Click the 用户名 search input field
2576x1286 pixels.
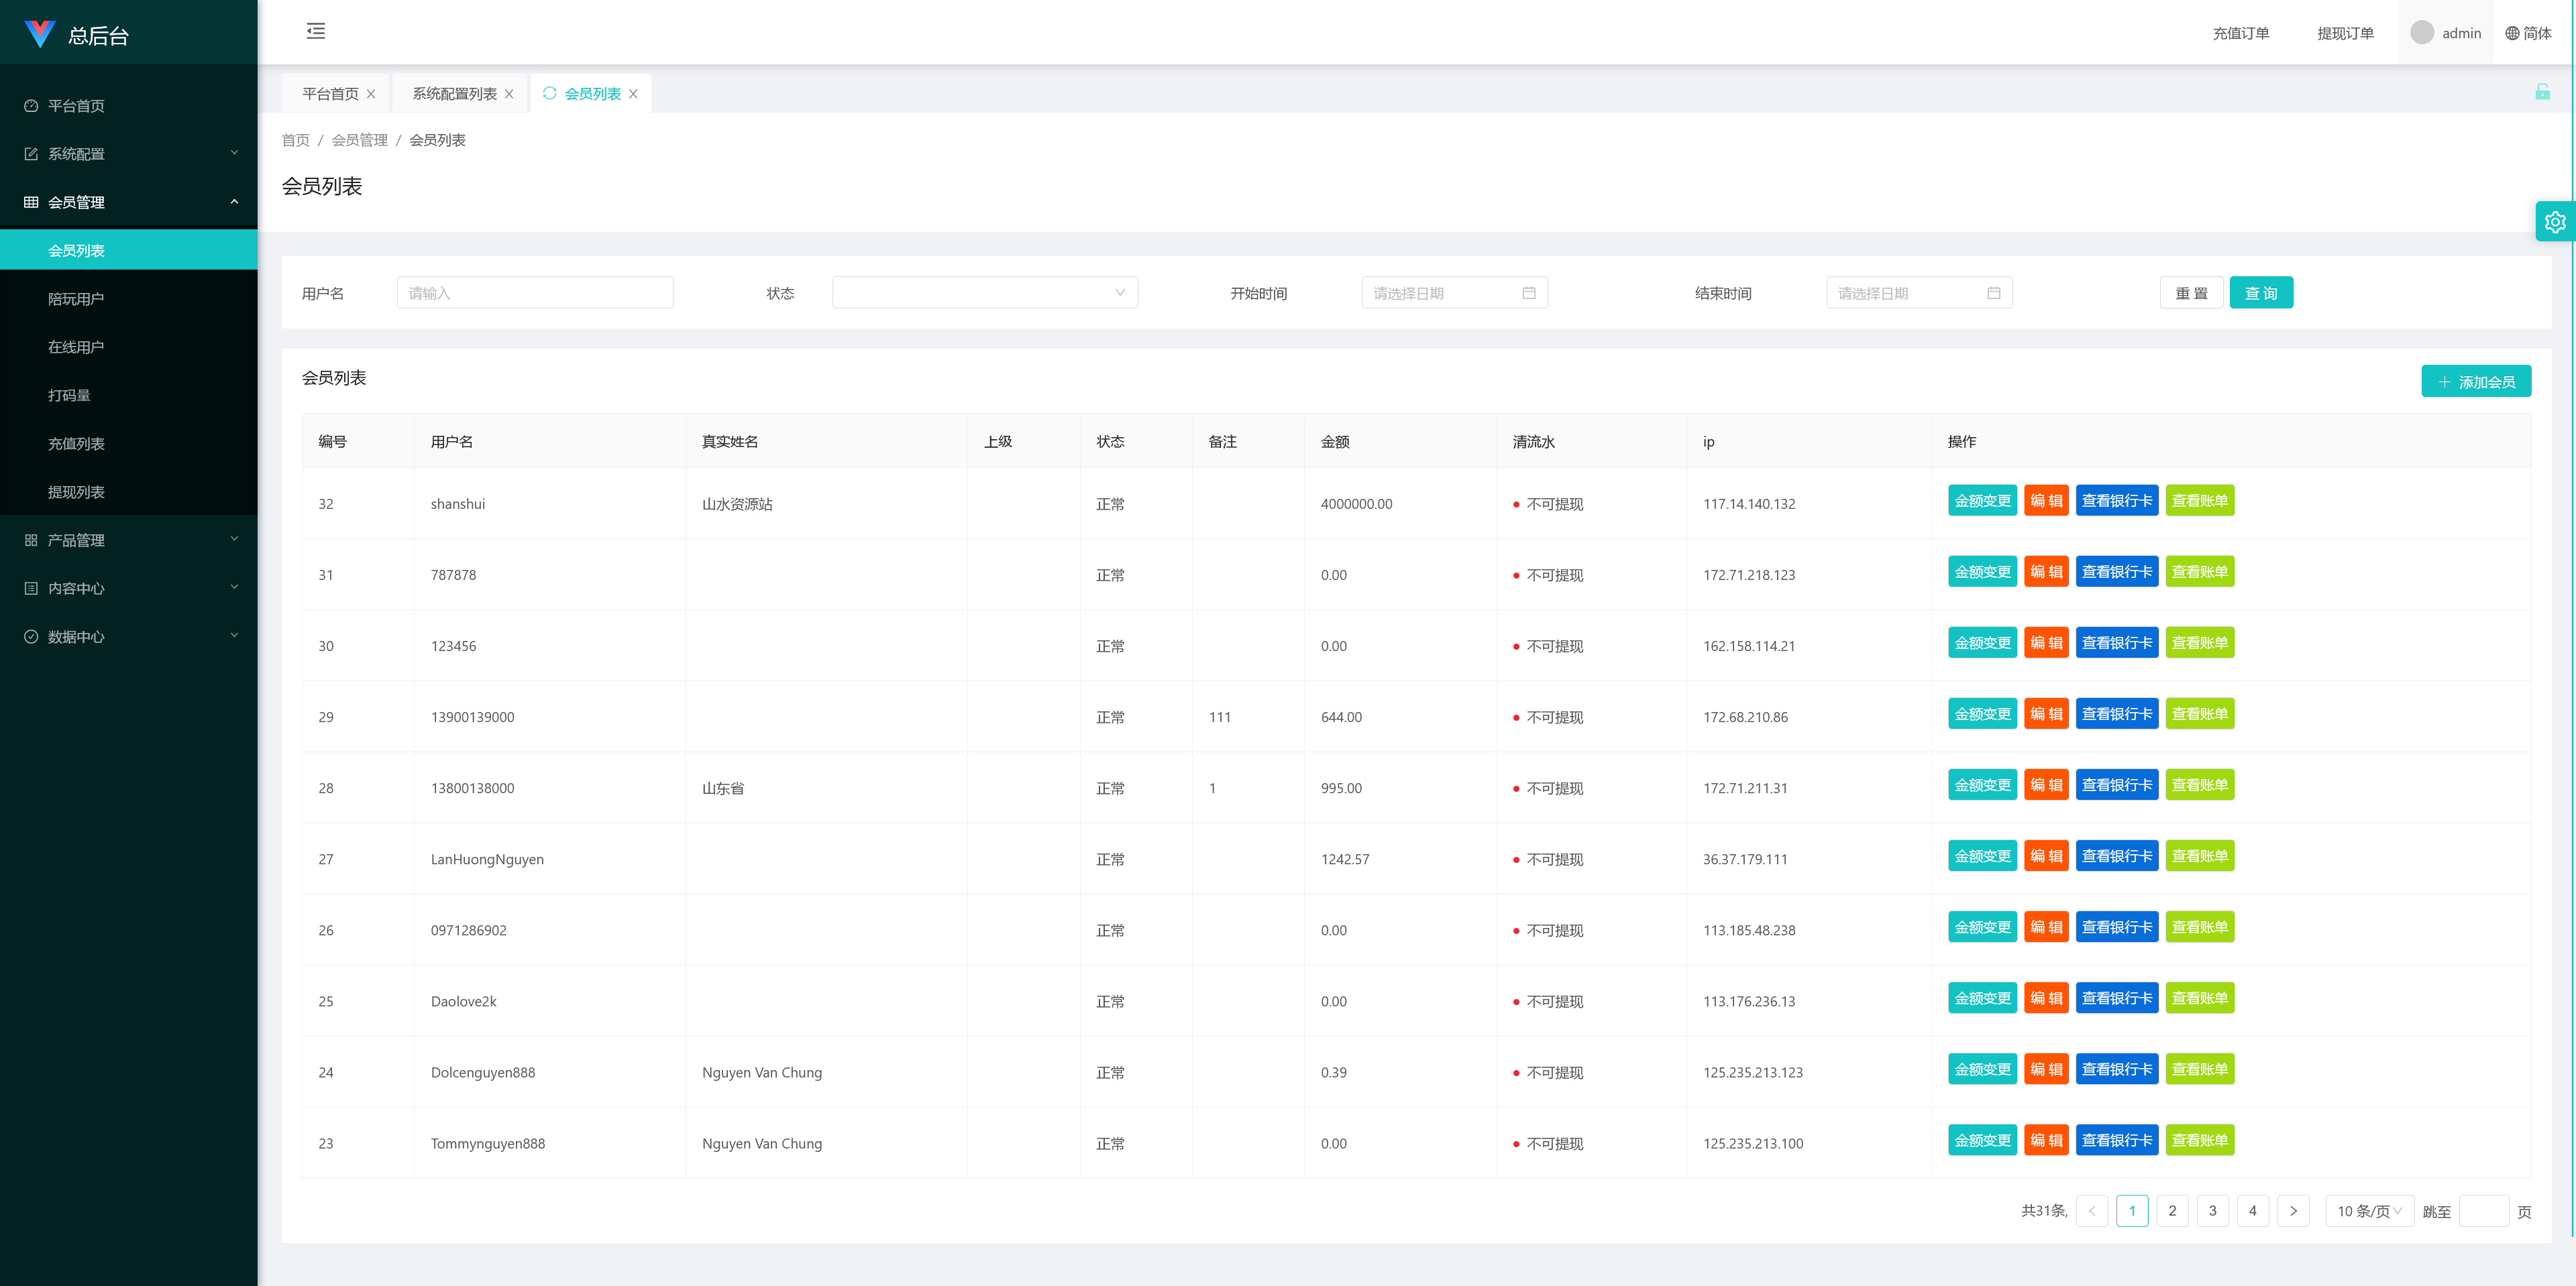(x=535, y=293)
